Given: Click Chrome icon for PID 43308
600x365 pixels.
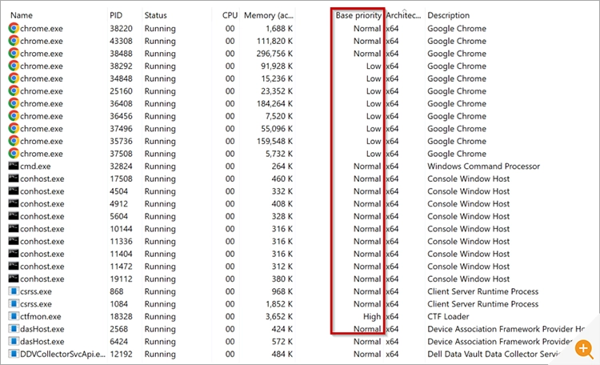Looking at the screenshot, I should pos(14,41).
